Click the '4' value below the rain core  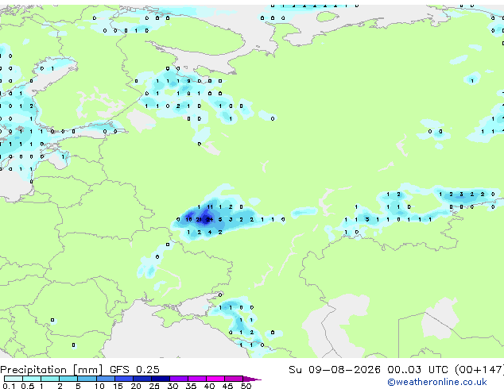coord(210,232)
